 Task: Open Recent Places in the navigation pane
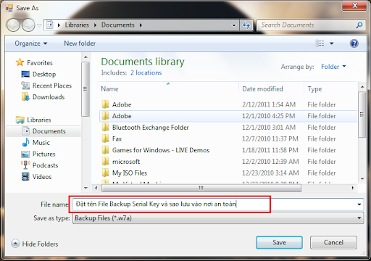point(52,86)
